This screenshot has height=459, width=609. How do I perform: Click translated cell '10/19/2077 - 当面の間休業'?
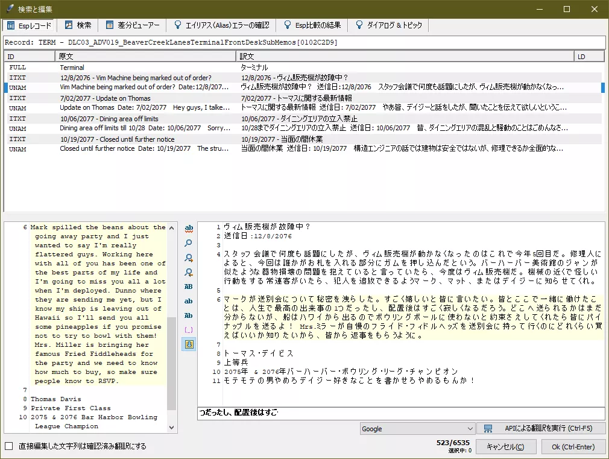282,139
